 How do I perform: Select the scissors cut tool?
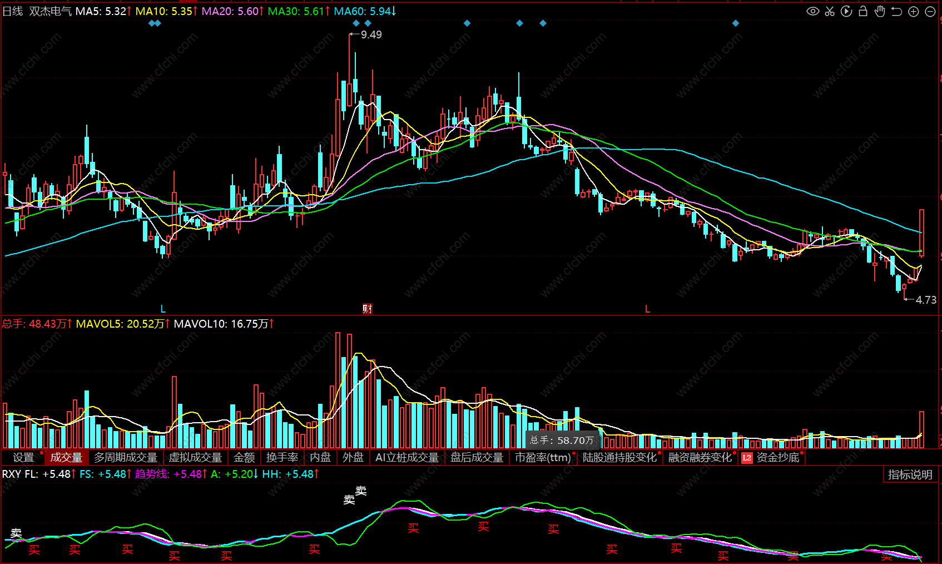(x=830, y=11)
